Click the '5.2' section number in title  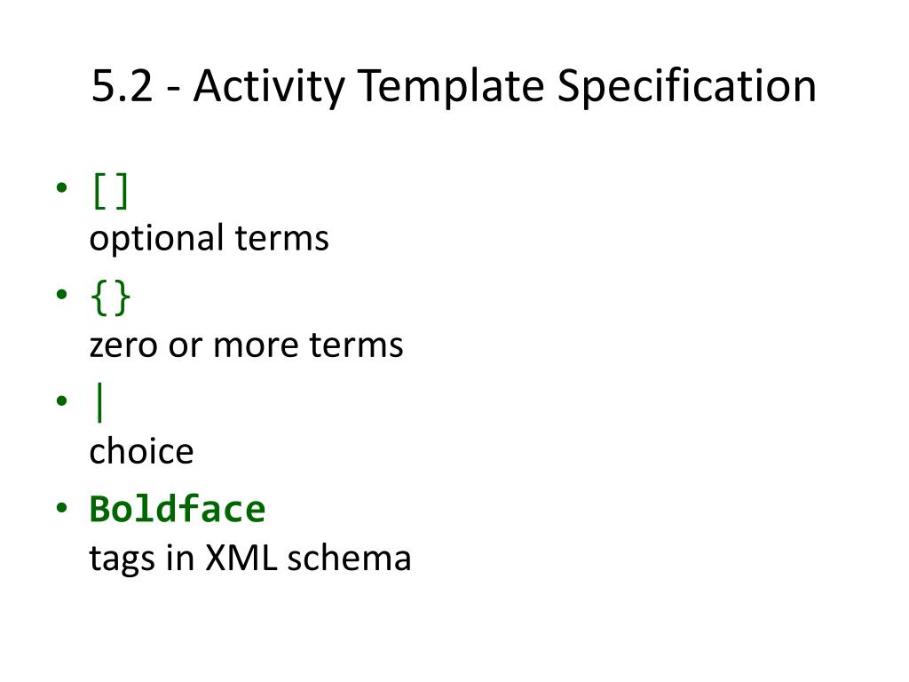click(x=123, y=86)
